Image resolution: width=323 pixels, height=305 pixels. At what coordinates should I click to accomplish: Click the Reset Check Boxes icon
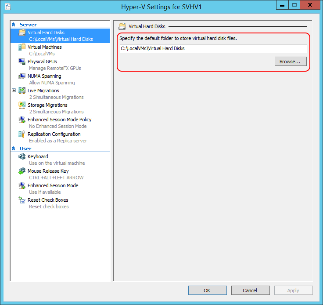(x=22, y=200)
